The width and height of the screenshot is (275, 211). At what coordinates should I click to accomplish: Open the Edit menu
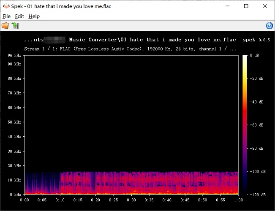coord(19,16)
